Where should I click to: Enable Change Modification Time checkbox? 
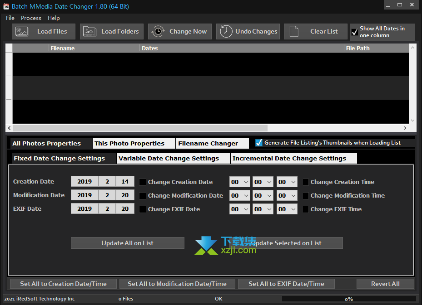pos(305,196)
